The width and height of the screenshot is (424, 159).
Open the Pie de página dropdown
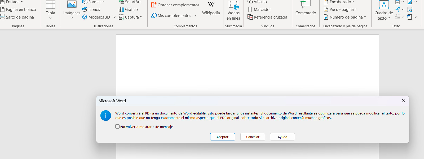(341, 10)
